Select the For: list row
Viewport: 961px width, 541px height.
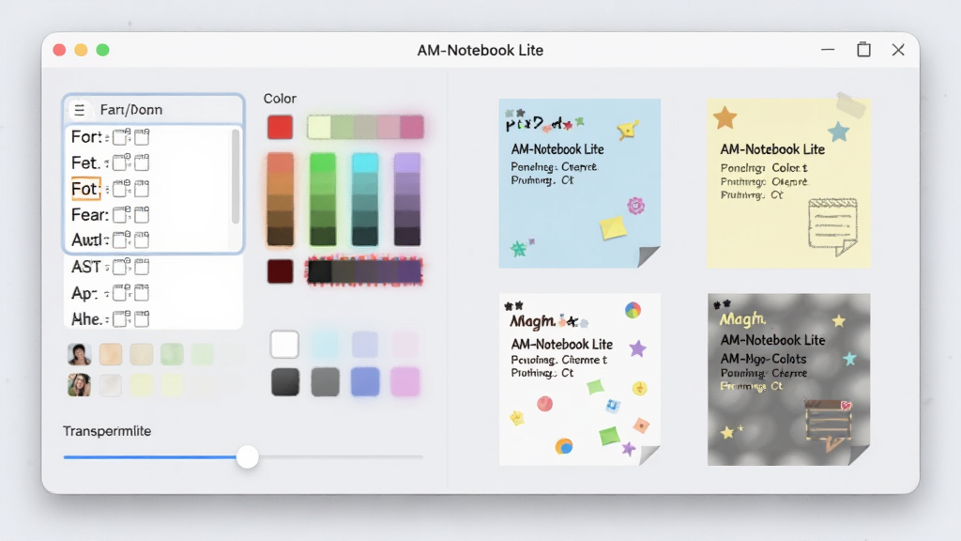[147, 136]
